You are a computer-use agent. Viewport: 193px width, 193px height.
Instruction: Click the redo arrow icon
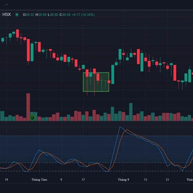(6, 5)
